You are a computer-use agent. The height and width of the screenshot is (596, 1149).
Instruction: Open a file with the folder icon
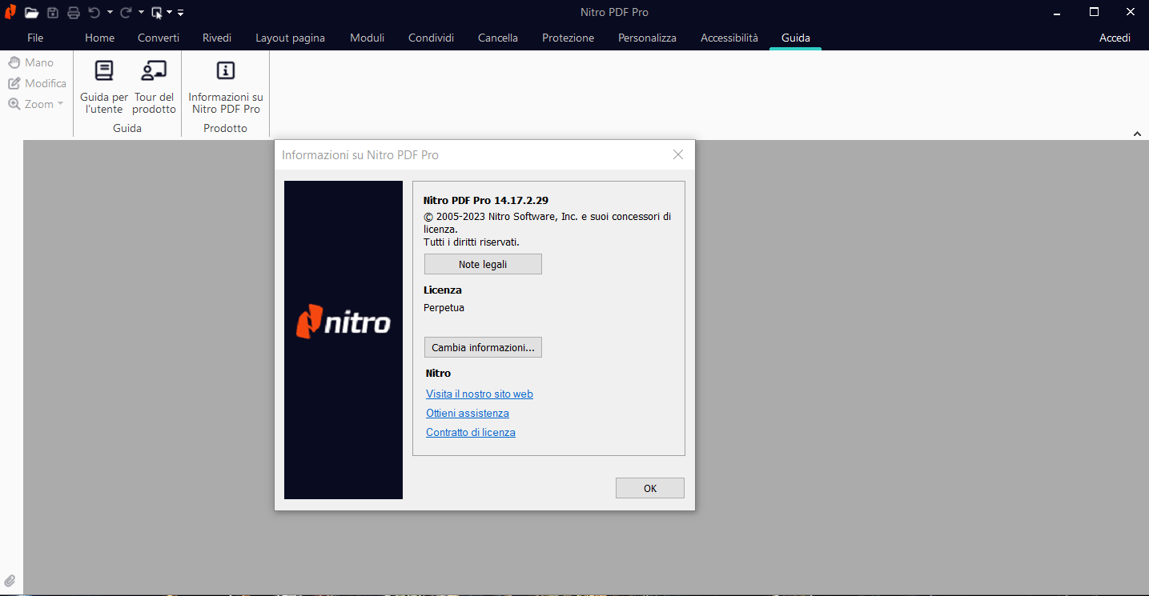click(32, 13)
